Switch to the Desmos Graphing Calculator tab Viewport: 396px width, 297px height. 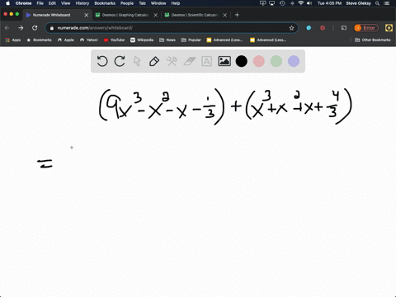click(x=125, y=15)
